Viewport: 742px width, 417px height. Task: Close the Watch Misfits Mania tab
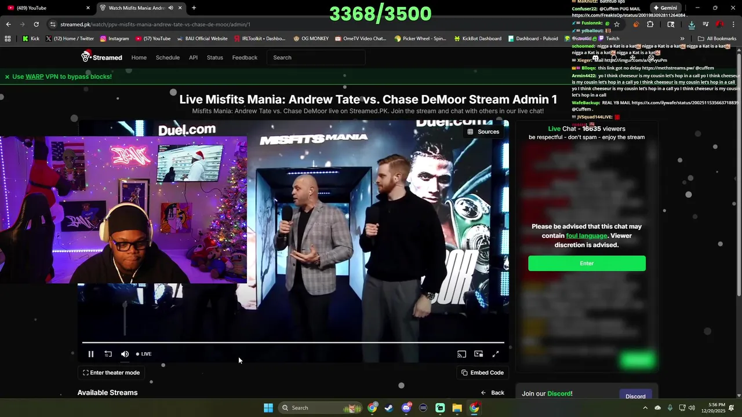pyautogui.click(x=180, y=8)
